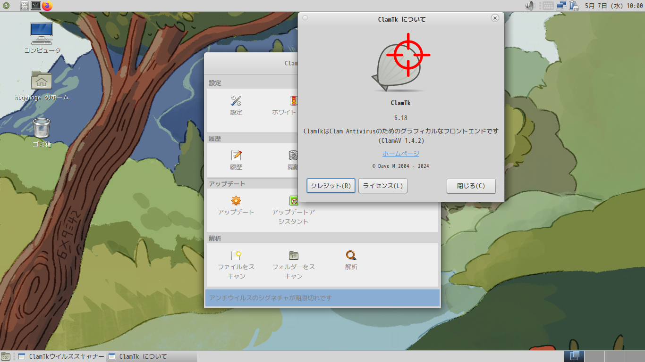Viewport: 645px width, 362px height.
Task: Launch the アップデート update icon
Action: tap(236, 200)
